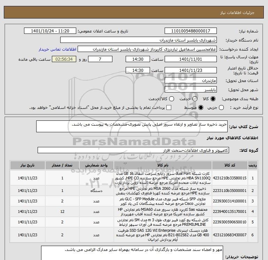
Task: Select the خدمت radio button
Action: (x=195, y=99)
